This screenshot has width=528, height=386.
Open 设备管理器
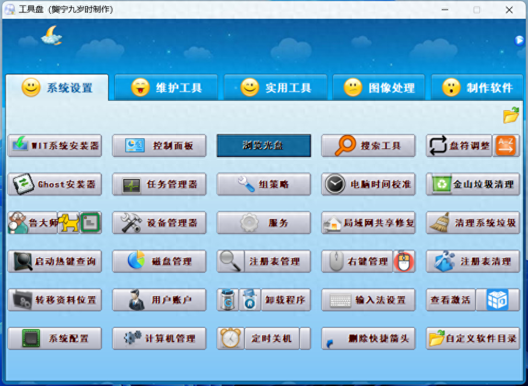(159, 223)
